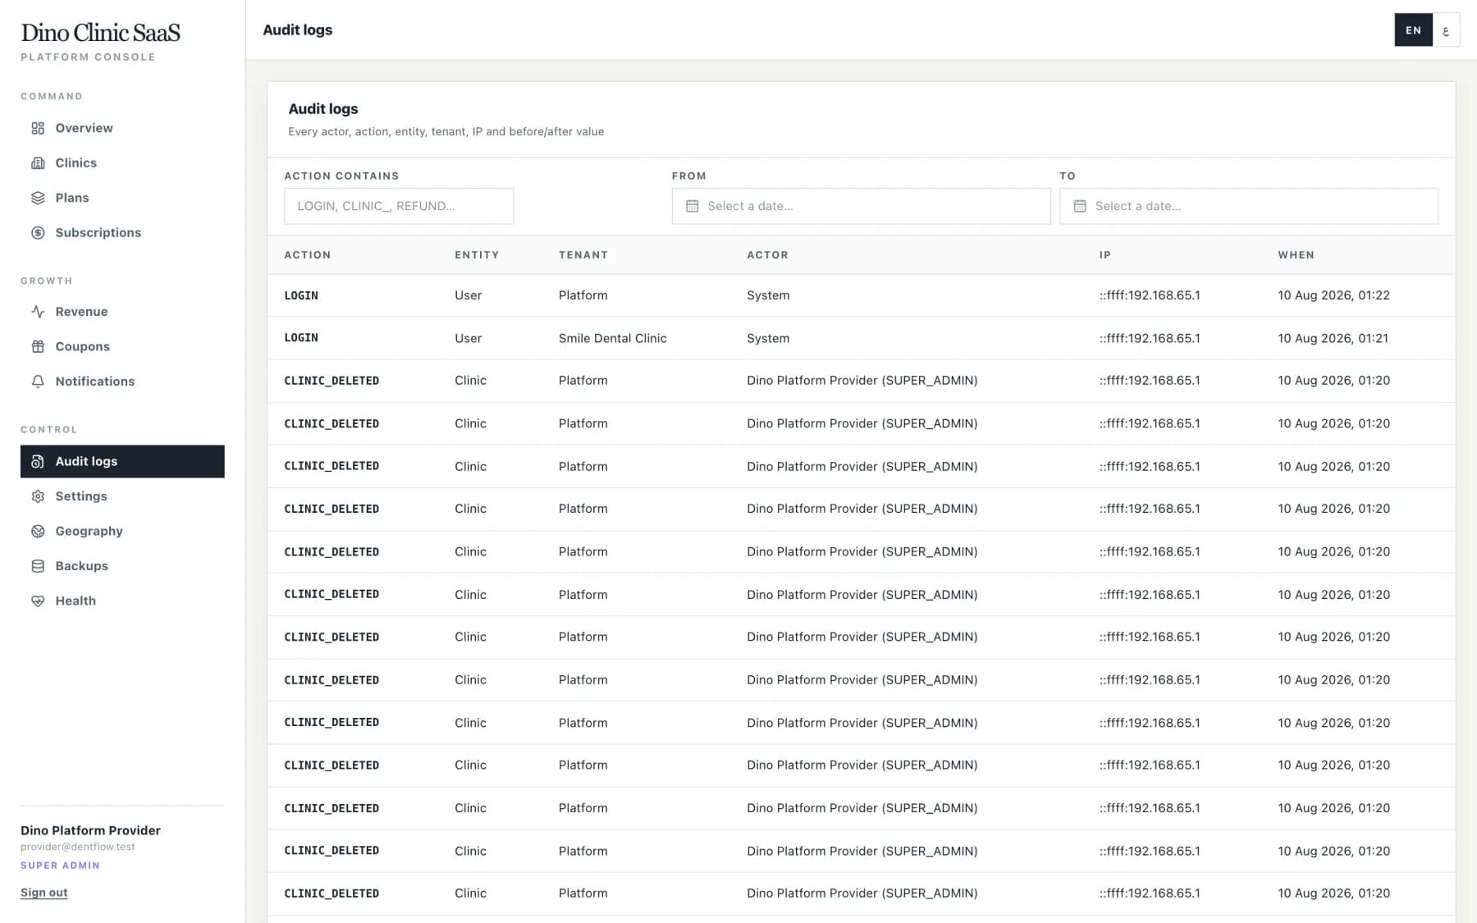Click the Plans layers icon
The image size is (1477, 923).
tap(38, 198)
